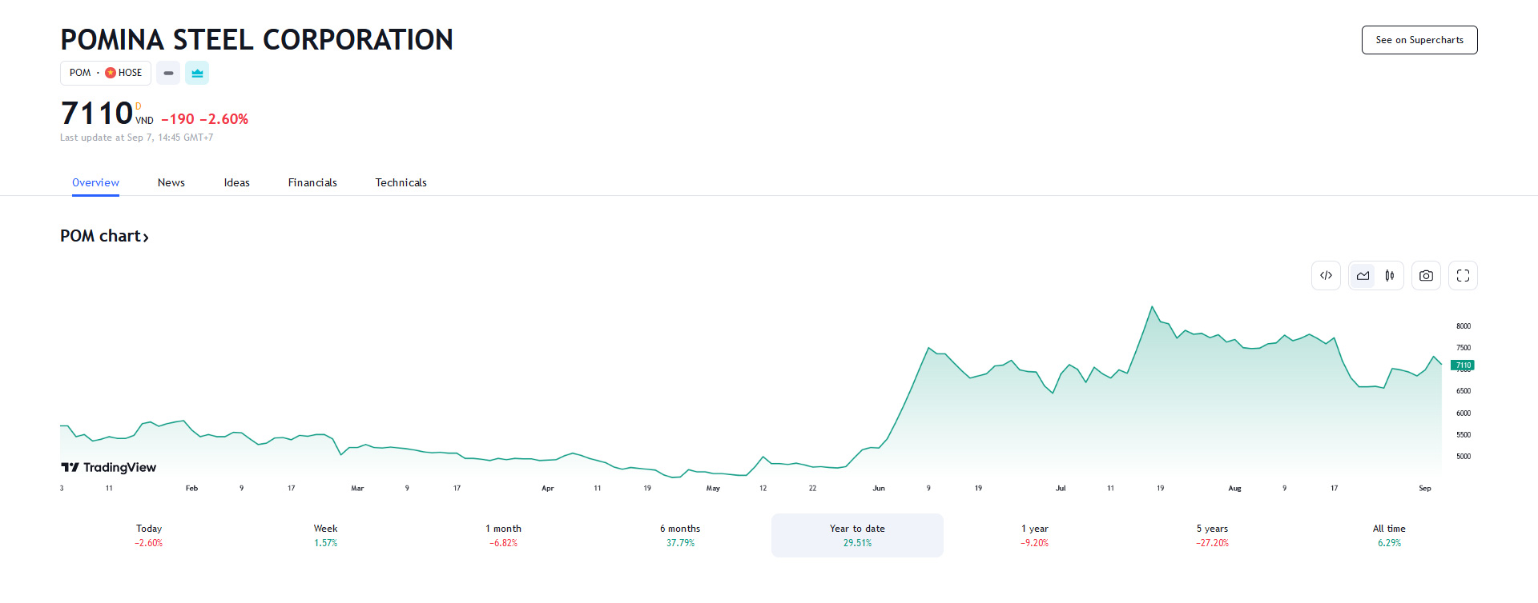The height and width of the screenshot is (603, 1538).
Task: Expand POM chart via chevron arrow
Action: [146, 237]
